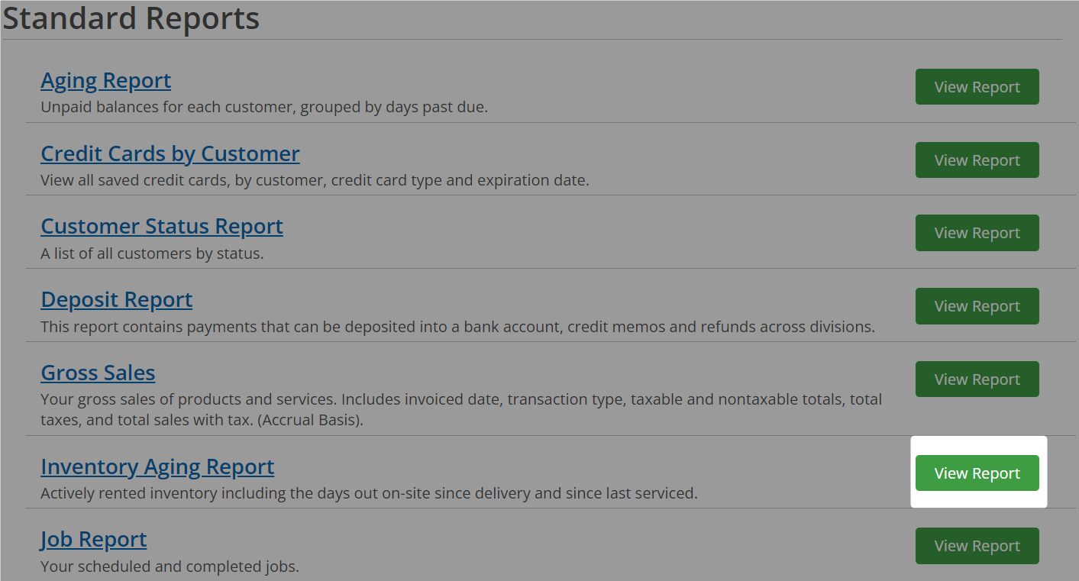Click the Standard Reports page heading
Viewport: 1079px width, 581px height.
click(x=131, y=18)
